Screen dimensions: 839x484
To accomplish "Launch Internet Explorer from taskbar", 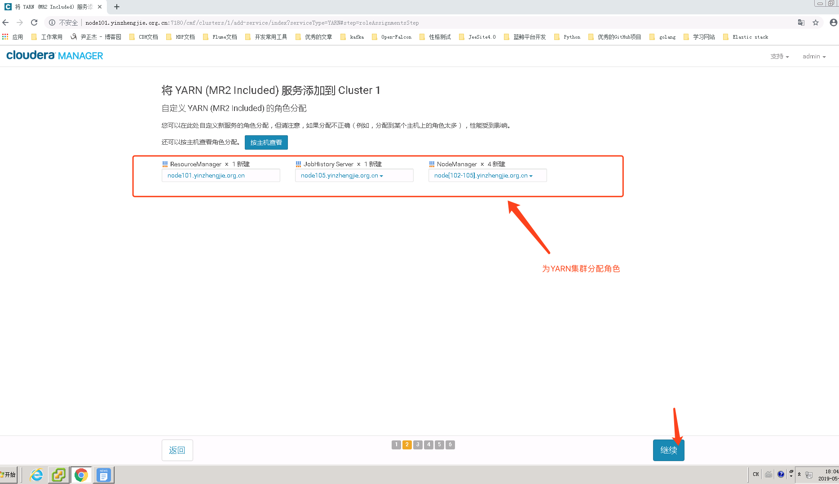I will [x=36, y=475].
